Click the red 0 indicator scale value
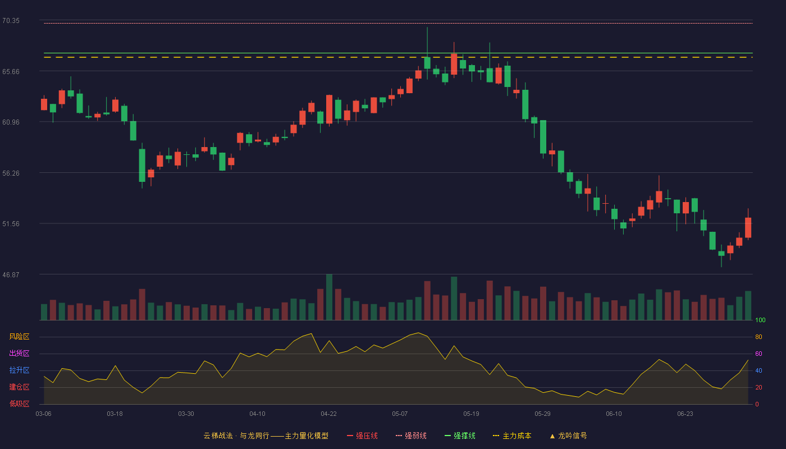Viewport: 786px width, 449px height. click(757, 404)
